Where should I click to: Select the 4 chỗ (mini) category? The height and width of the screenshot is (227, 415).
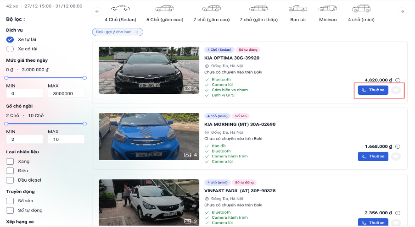pyautogui.click(x=361, y=14)
